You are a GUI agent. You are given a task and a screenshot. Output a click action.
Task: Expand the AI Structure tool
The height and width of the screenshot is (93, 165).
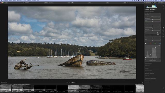coord(148,66)
